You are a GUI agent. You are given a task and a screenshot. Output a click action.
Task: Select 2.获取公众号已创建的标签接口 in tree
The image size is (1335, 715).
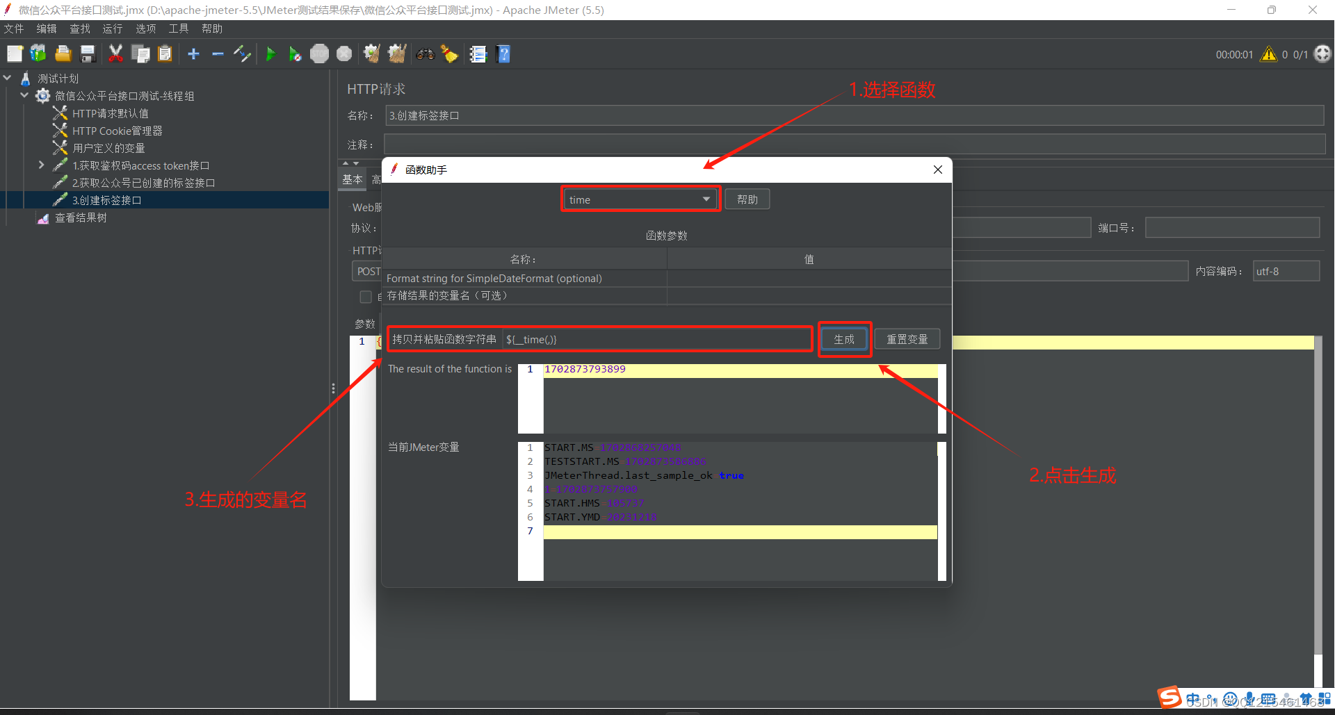coord(143,183)
